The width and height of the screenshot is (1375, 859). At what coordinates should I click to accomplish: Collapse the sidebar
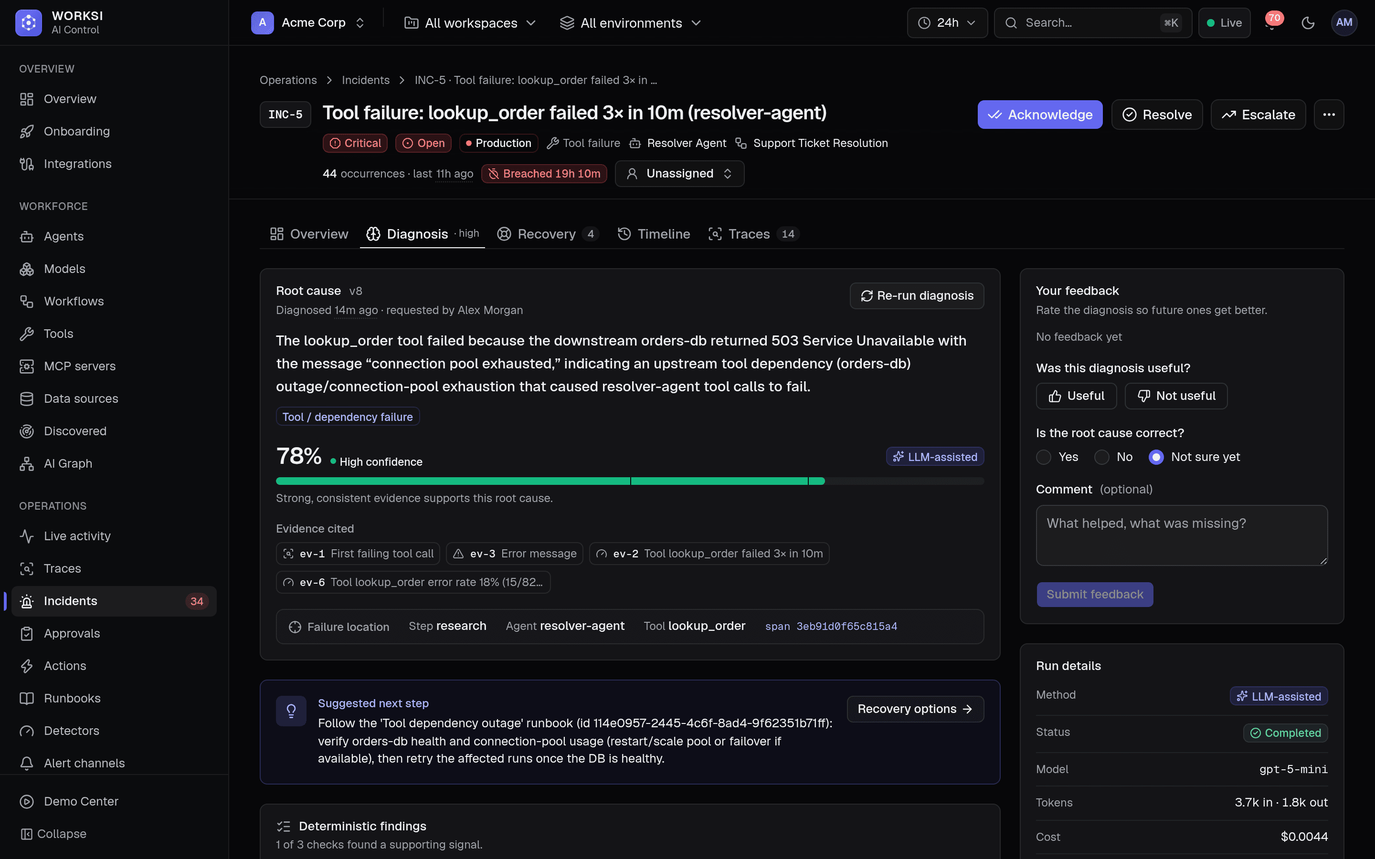pos(53,834)
